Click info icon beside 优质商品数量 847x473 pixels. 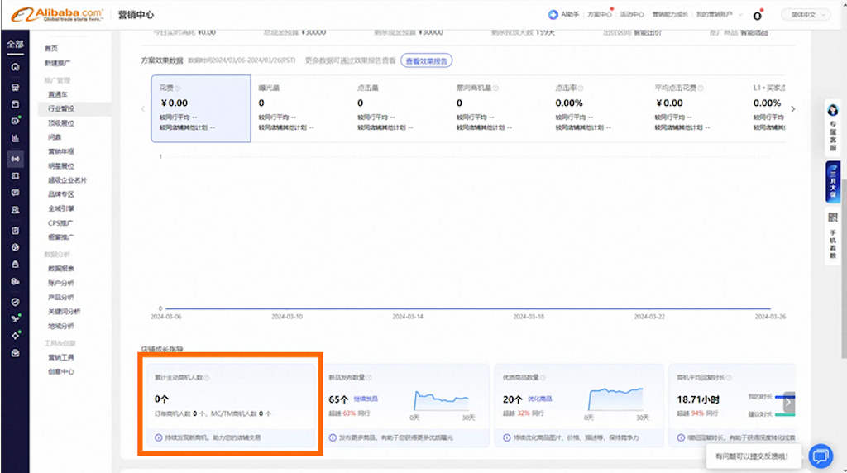543,378
